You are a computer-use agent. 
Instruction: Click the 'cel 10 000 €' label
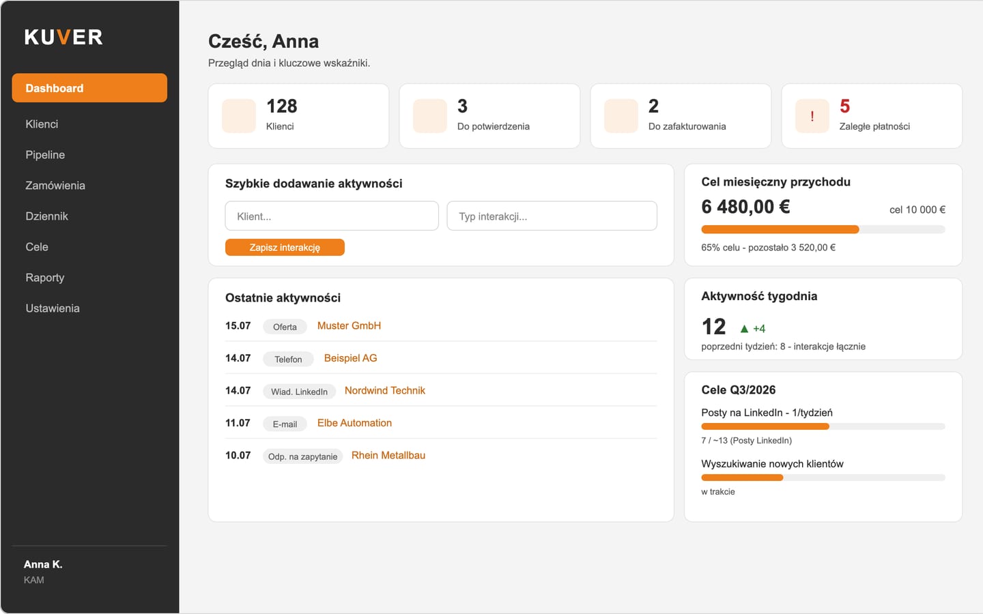[x=917, y=209]
